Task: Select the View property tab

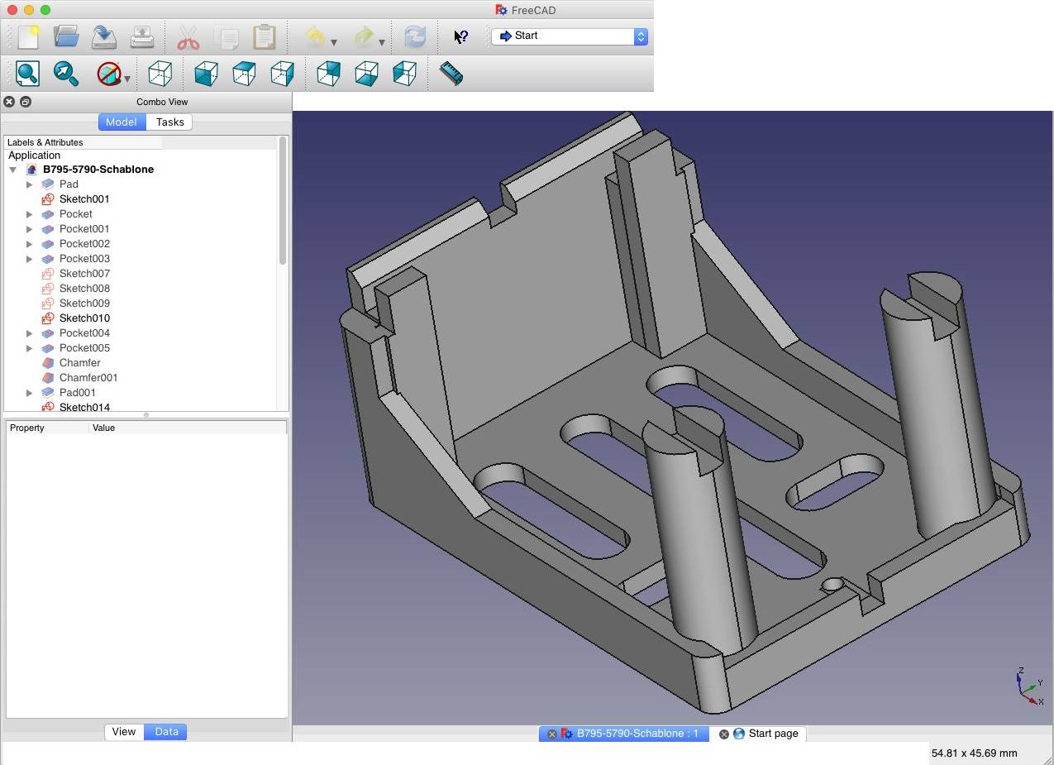Action: (124, 732)
